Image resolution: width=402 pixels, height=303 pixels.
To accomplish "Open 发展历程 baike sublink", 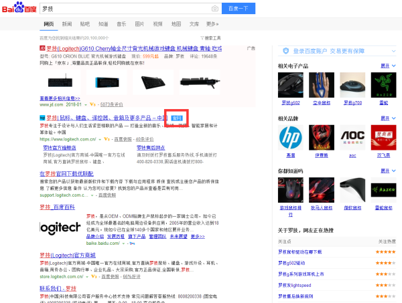I will pos(116,237).
